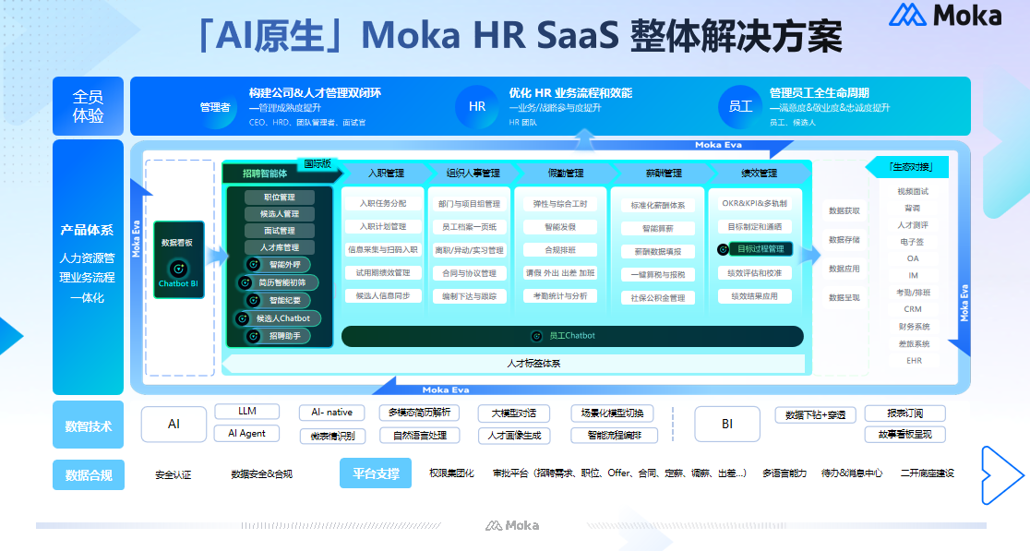Click the blue arrow at bottom right
The image size is (1030, 551).
pos(1002,476)
